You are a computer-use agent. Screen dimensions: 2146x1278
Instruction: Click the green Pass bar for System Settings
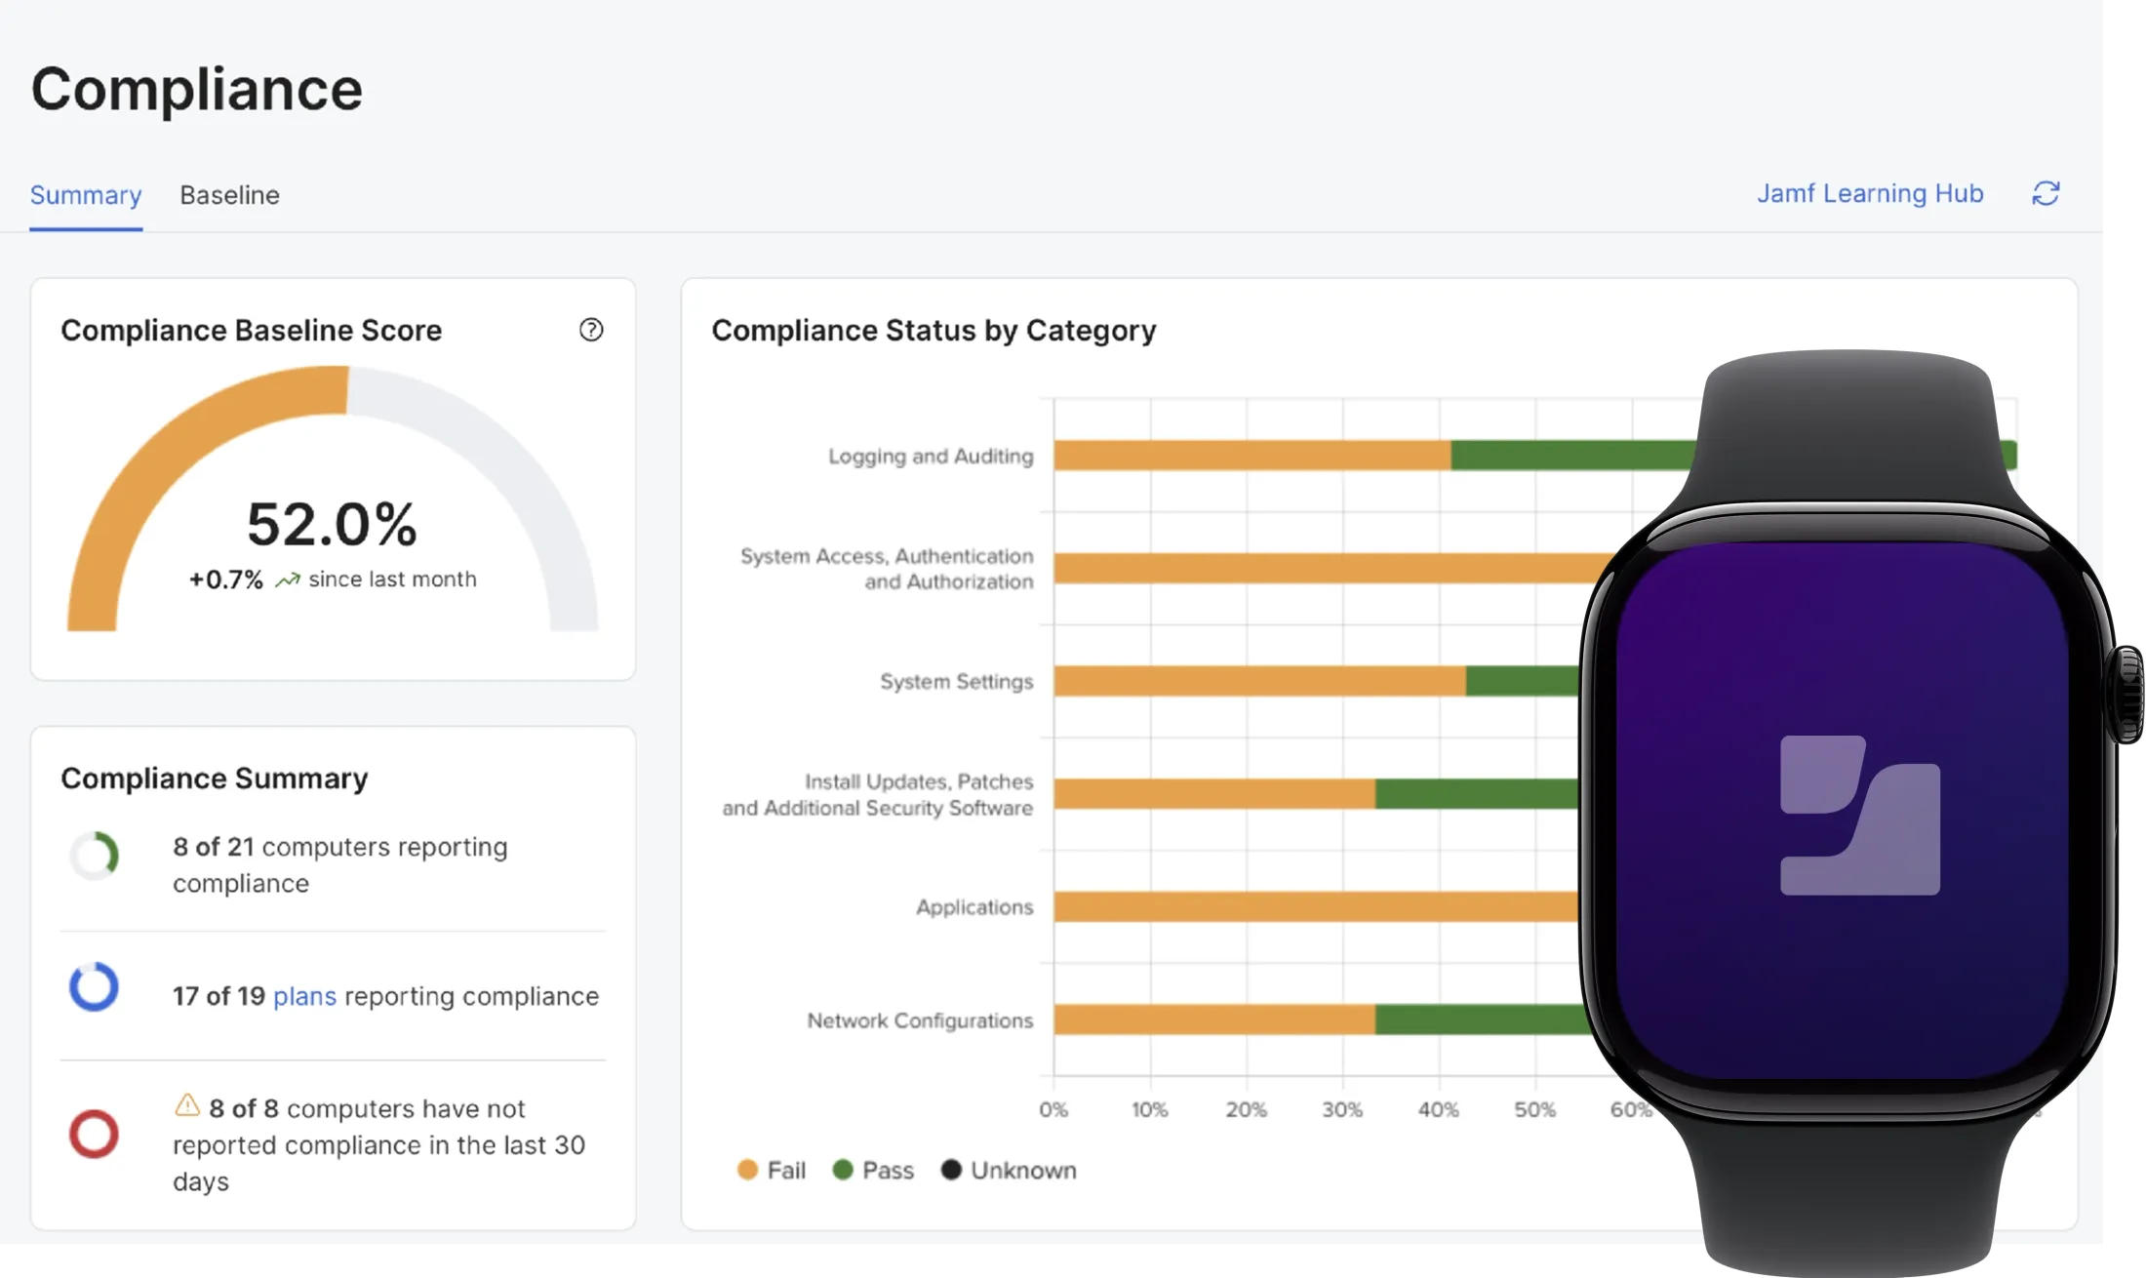click(1523, 681)
